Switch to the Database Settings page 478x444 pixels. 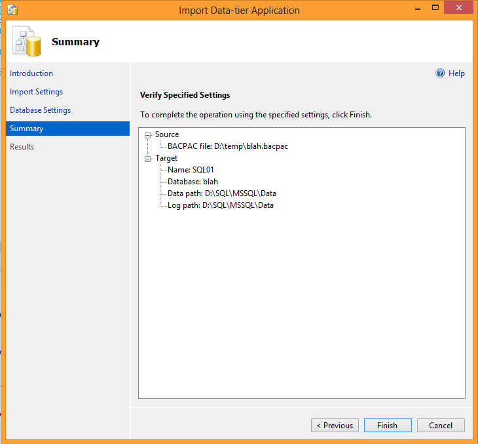click(41, 110)
